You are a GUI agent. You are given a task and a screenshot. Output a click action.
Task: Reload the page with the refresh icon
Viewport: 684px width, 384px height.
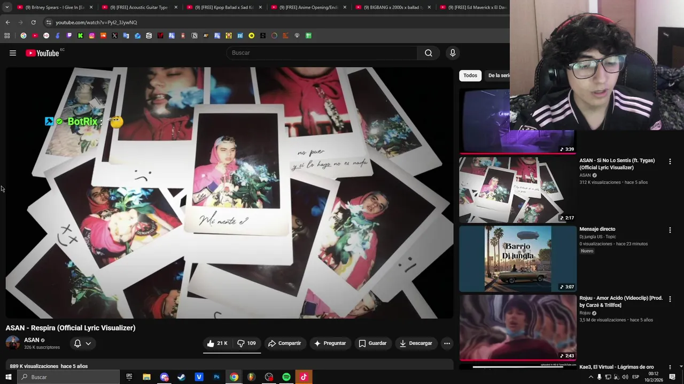coord(33,22)
